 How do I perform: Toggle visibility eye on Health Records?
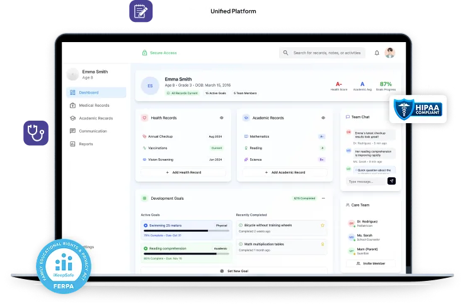(221, 117)
